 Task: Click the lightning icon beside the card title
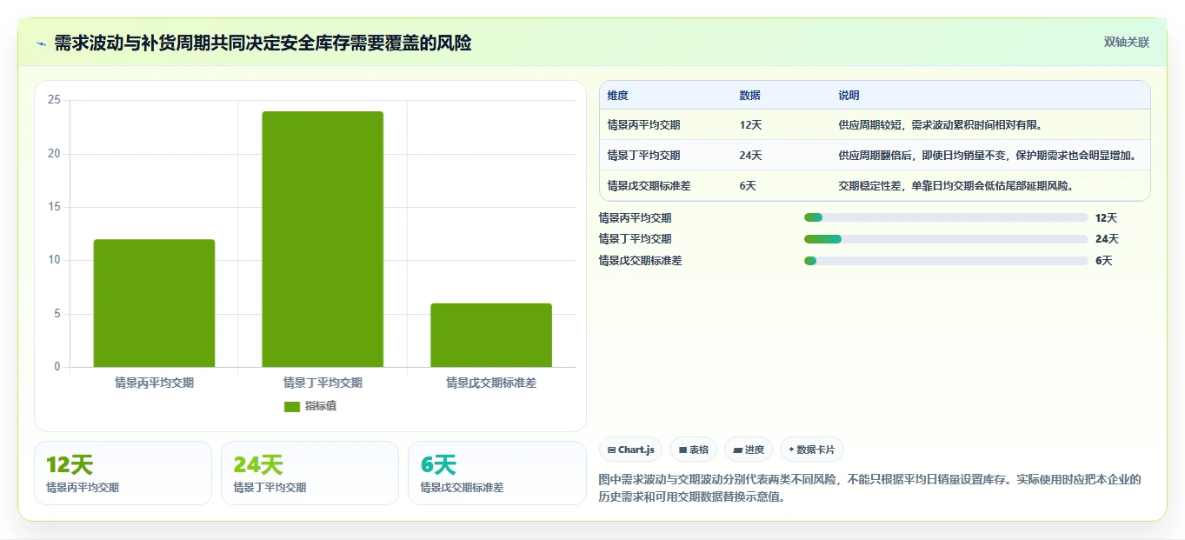tap(42, 43)
